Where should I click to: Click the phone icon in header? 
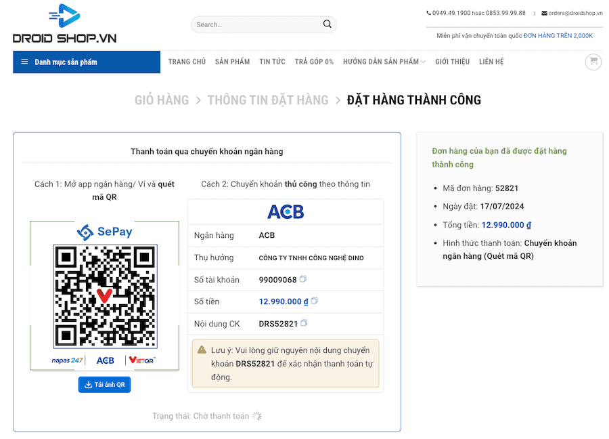[x=429, y=13]
